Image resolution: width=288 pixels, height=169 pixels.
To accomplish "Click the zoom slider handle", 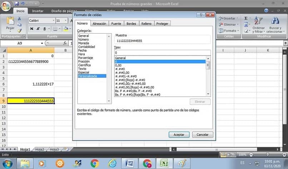I will click(267, 154).
